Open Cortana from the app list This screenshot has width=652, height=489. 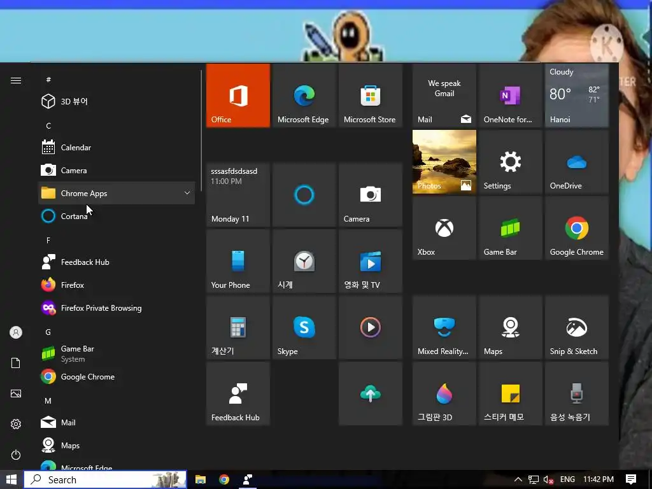pyautogui.click(x=117, y=216)
